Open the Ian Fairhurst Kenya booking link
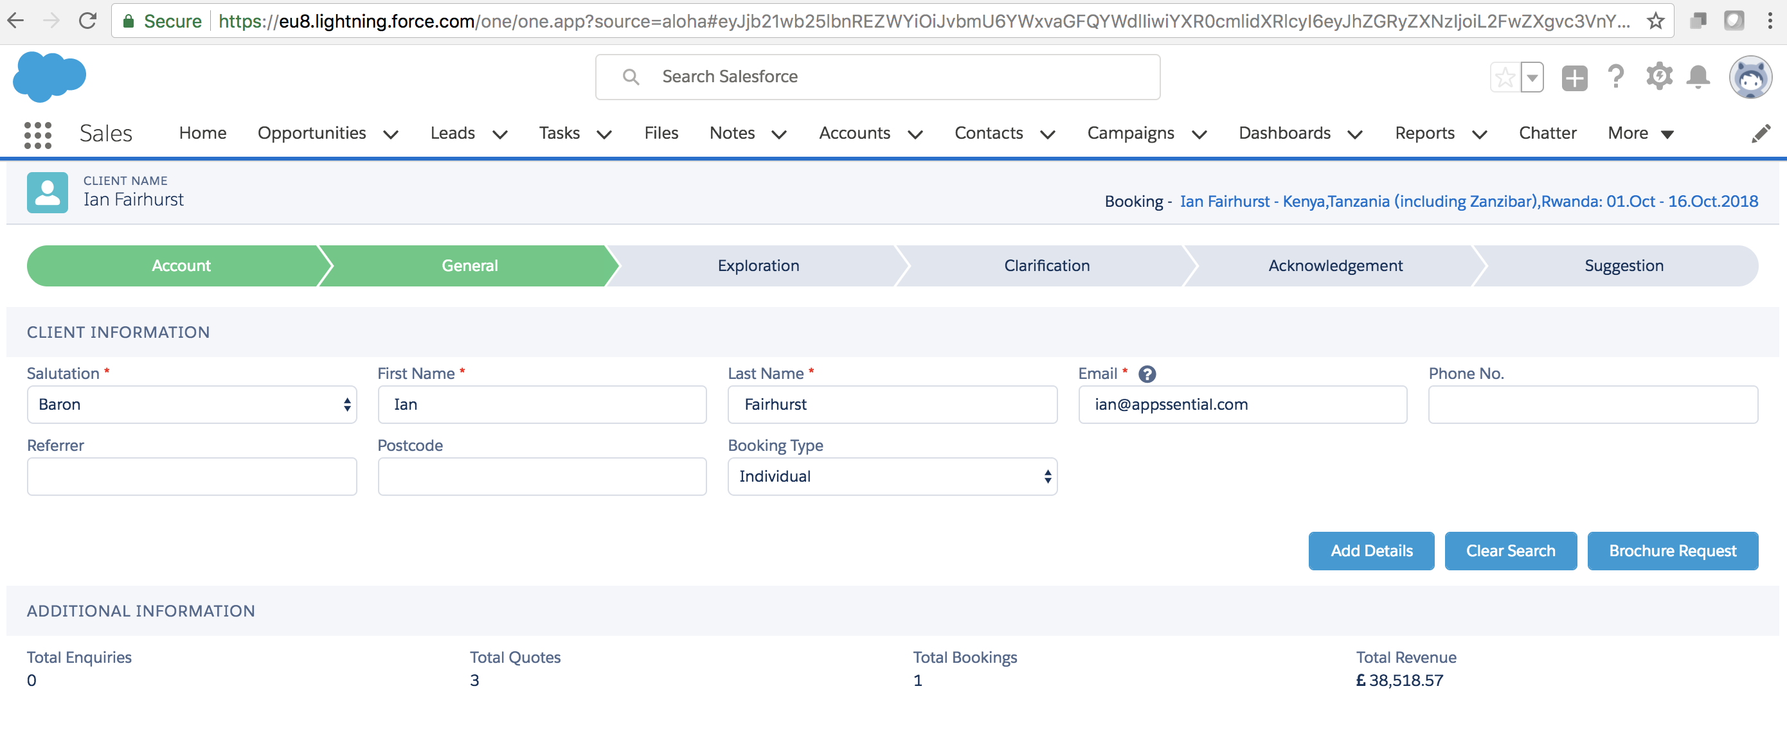The height and width of the screenshot is (754, 1787). pyautogui.click(x=1469, y=201)
